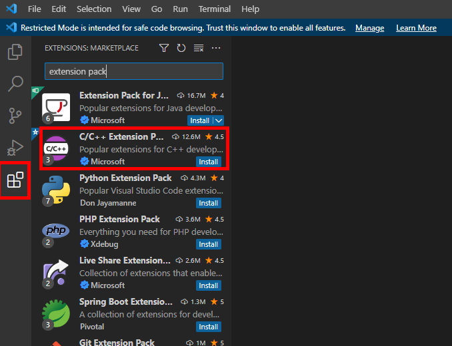The width and height of the screenshot is (452, 346).
Task: Click the Python extension pack logo
Action: coord(56,190)
